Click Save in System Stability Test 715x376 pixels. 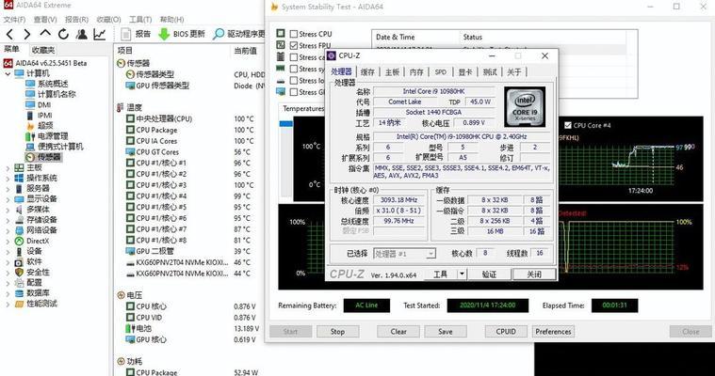coord(446,332)
